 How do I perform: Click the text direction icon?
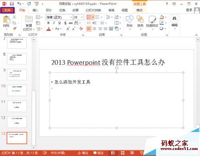117,17
